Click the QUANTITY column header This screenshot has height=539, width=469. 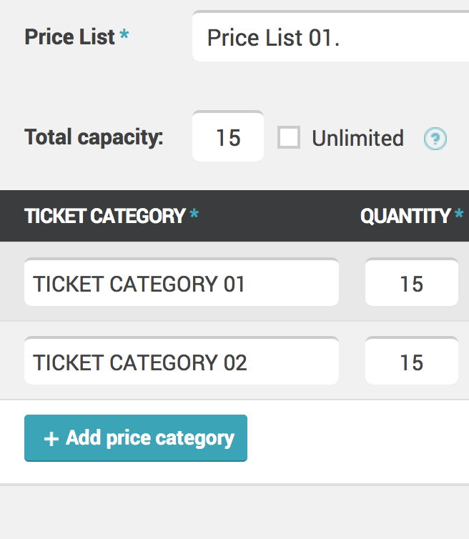tap(405, 216)
